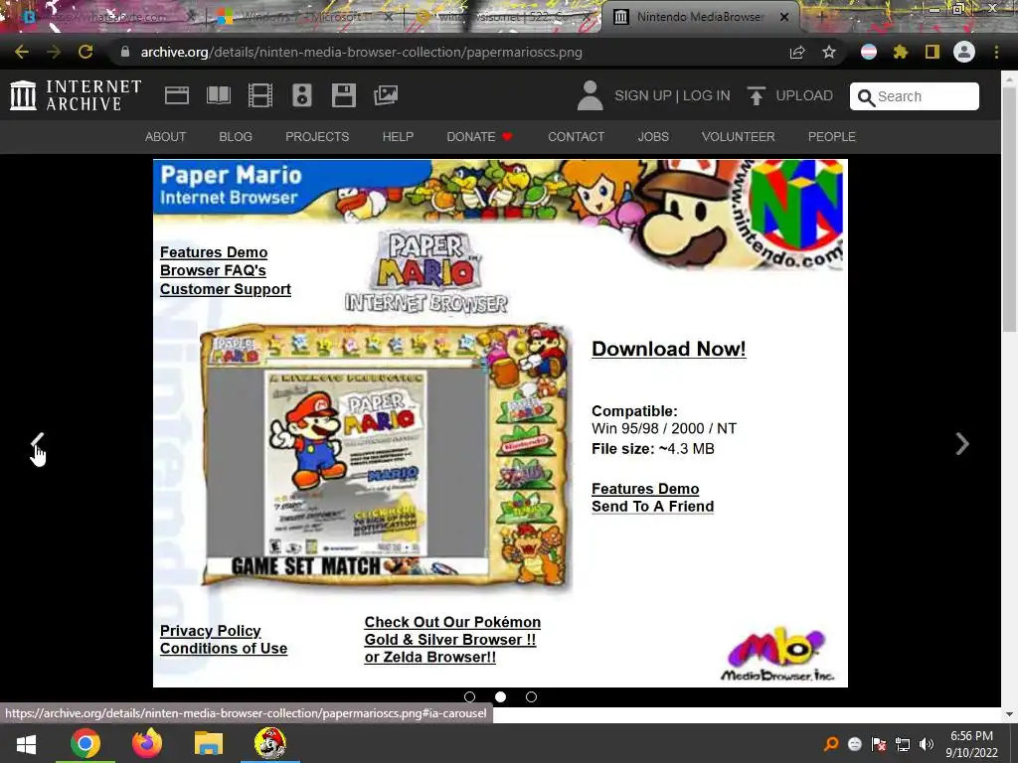Click the address bar URL
Viewport: 1018px width, 763px height.
pyautogui.click(x=362, y=52)
